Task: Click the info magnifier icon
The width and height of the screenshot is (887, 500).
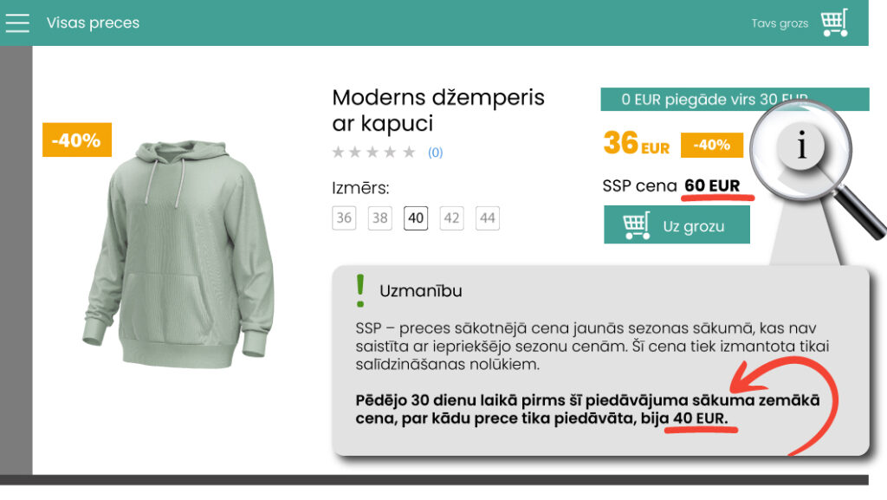Action: tap(802, 146)
